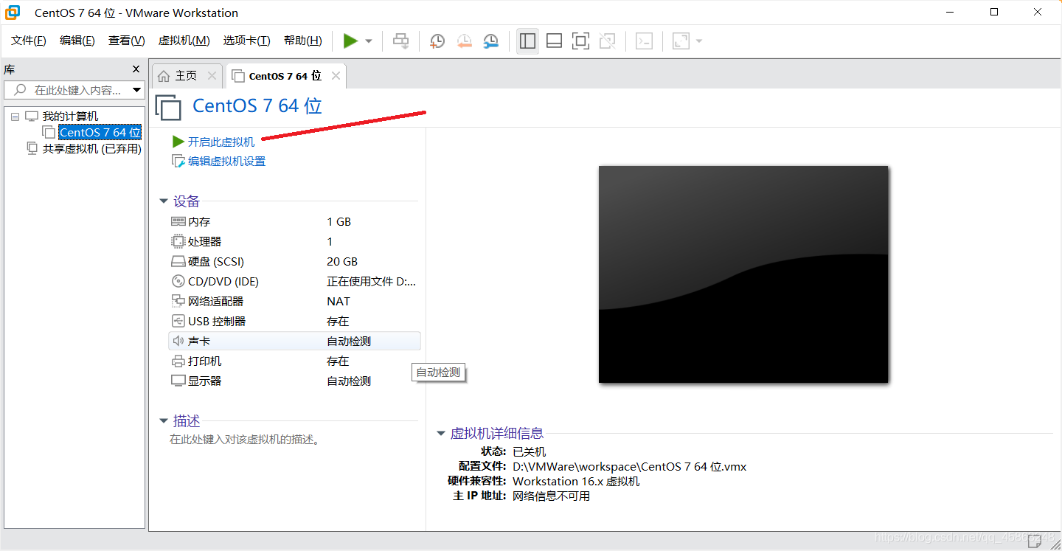1062x551 pixels.
Task: Click the 20 GB disk size value
Action: point(342,261)
